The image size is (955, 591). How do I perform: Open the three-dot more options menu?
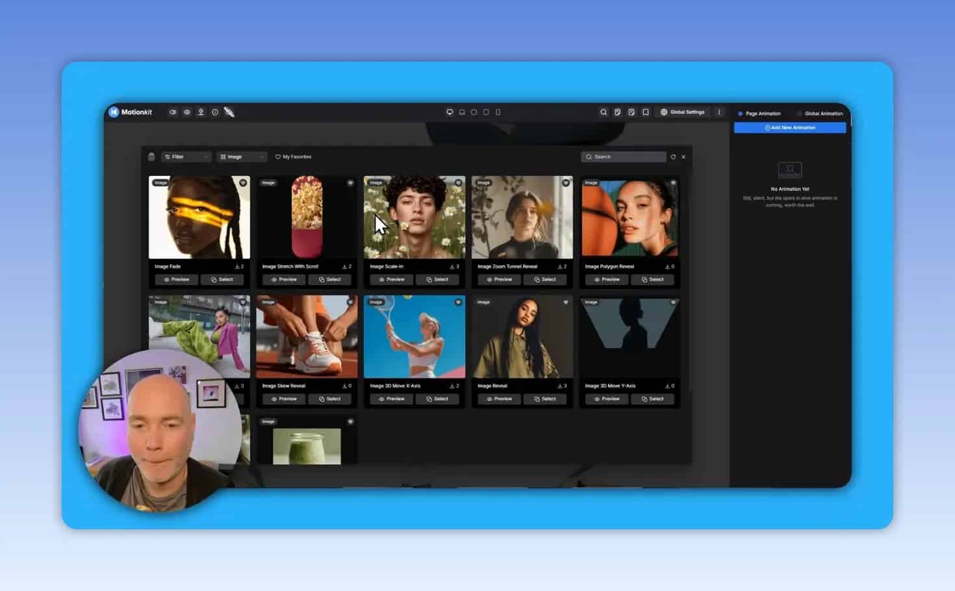coord(719,112)
